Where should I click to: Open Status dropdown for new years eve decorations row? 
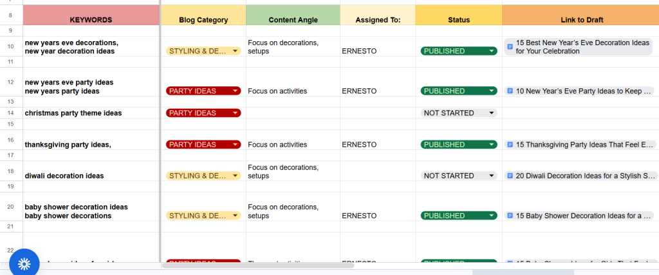(x=459, y=51)
